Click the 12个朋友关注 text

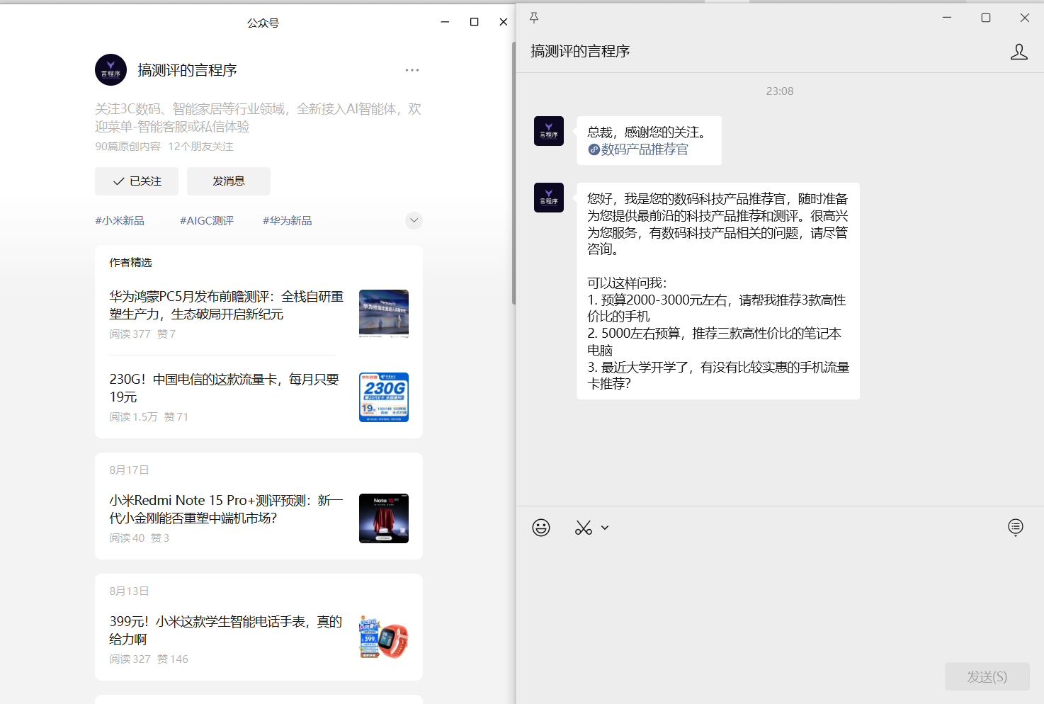200,147
